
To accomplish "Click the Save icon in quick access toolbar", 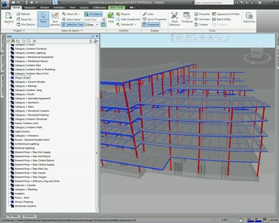I will [27, 2].
